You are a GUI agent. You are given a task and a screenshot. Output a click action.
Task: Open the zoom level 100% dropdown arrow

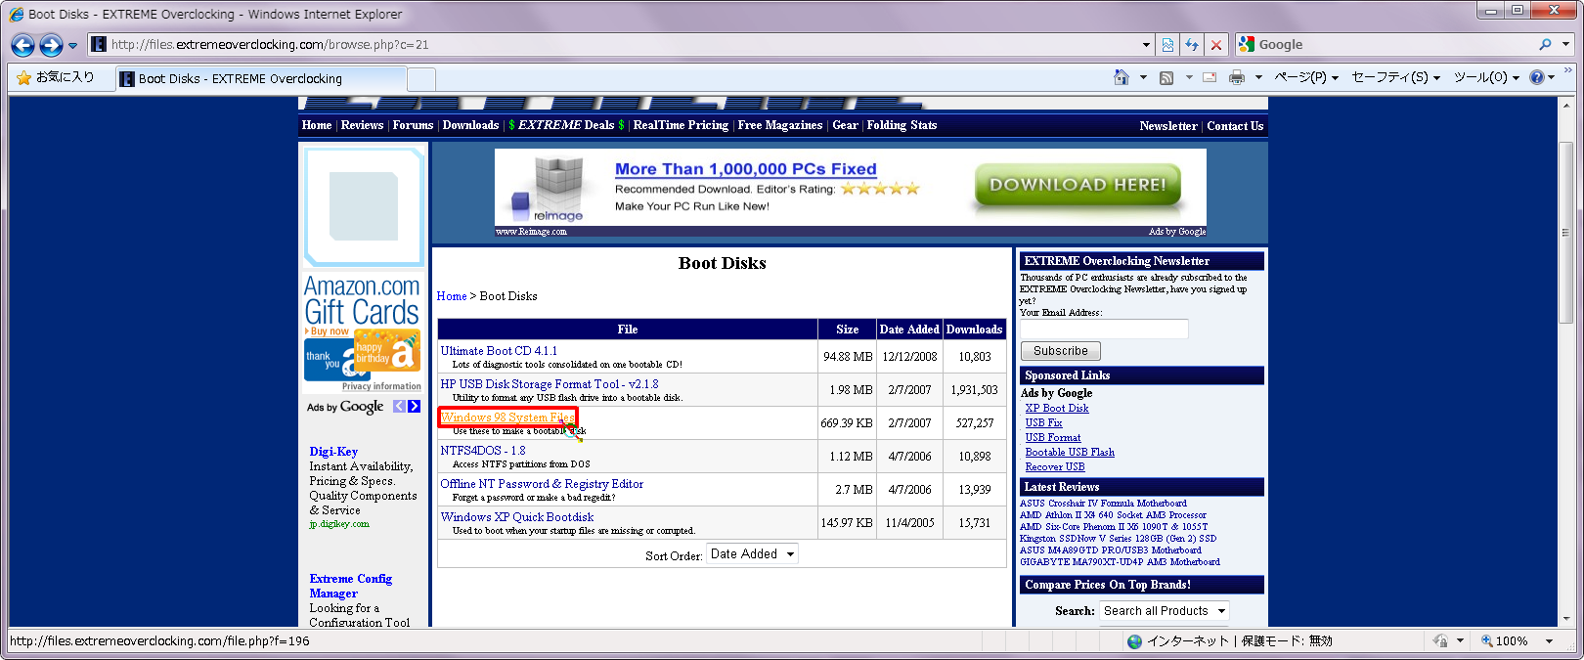tap(1549, 641)
